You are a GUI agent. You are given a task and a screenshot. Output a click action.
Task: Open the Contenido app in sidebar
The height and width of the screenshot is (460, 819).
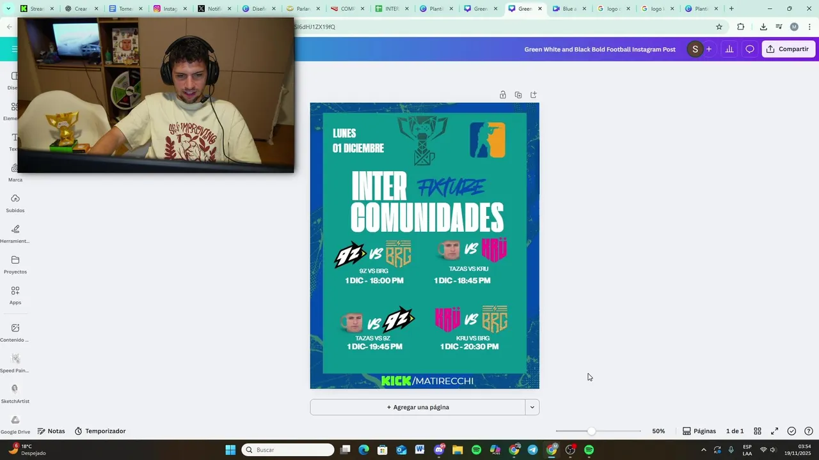pyautogui.click(x=15, y=332)
